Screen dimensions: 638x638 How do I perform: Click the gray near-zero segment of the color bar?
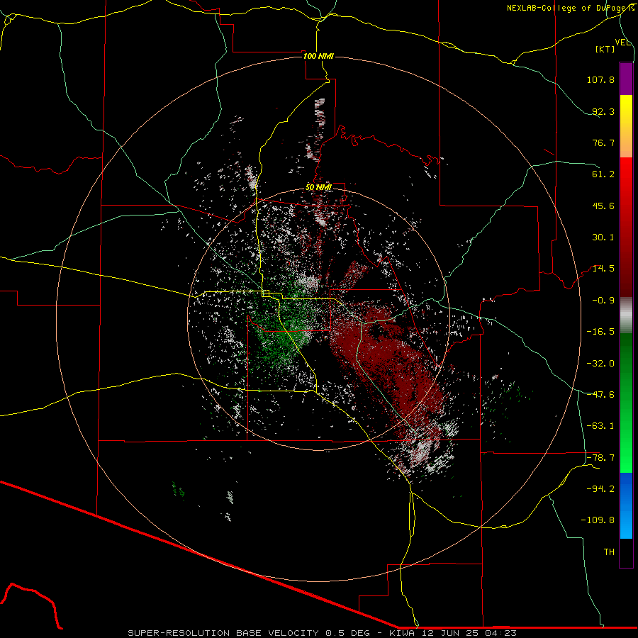626,315
